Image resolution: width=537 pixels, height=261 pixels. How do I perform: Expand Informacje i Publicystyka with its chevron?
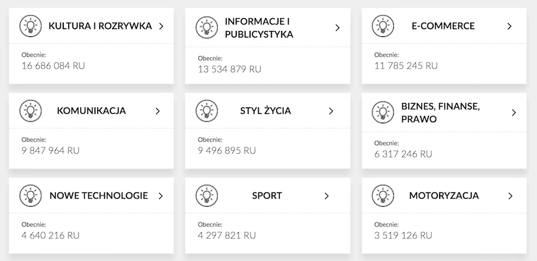pos(337,27)
